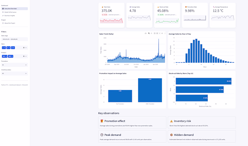Remove store 1 chip from Store filter

pyautogui.click(x=5, y=47)
